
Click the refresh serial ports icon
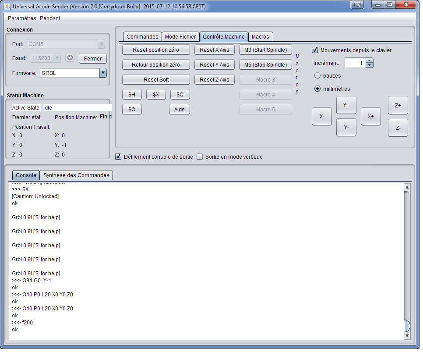pos(70,58)
